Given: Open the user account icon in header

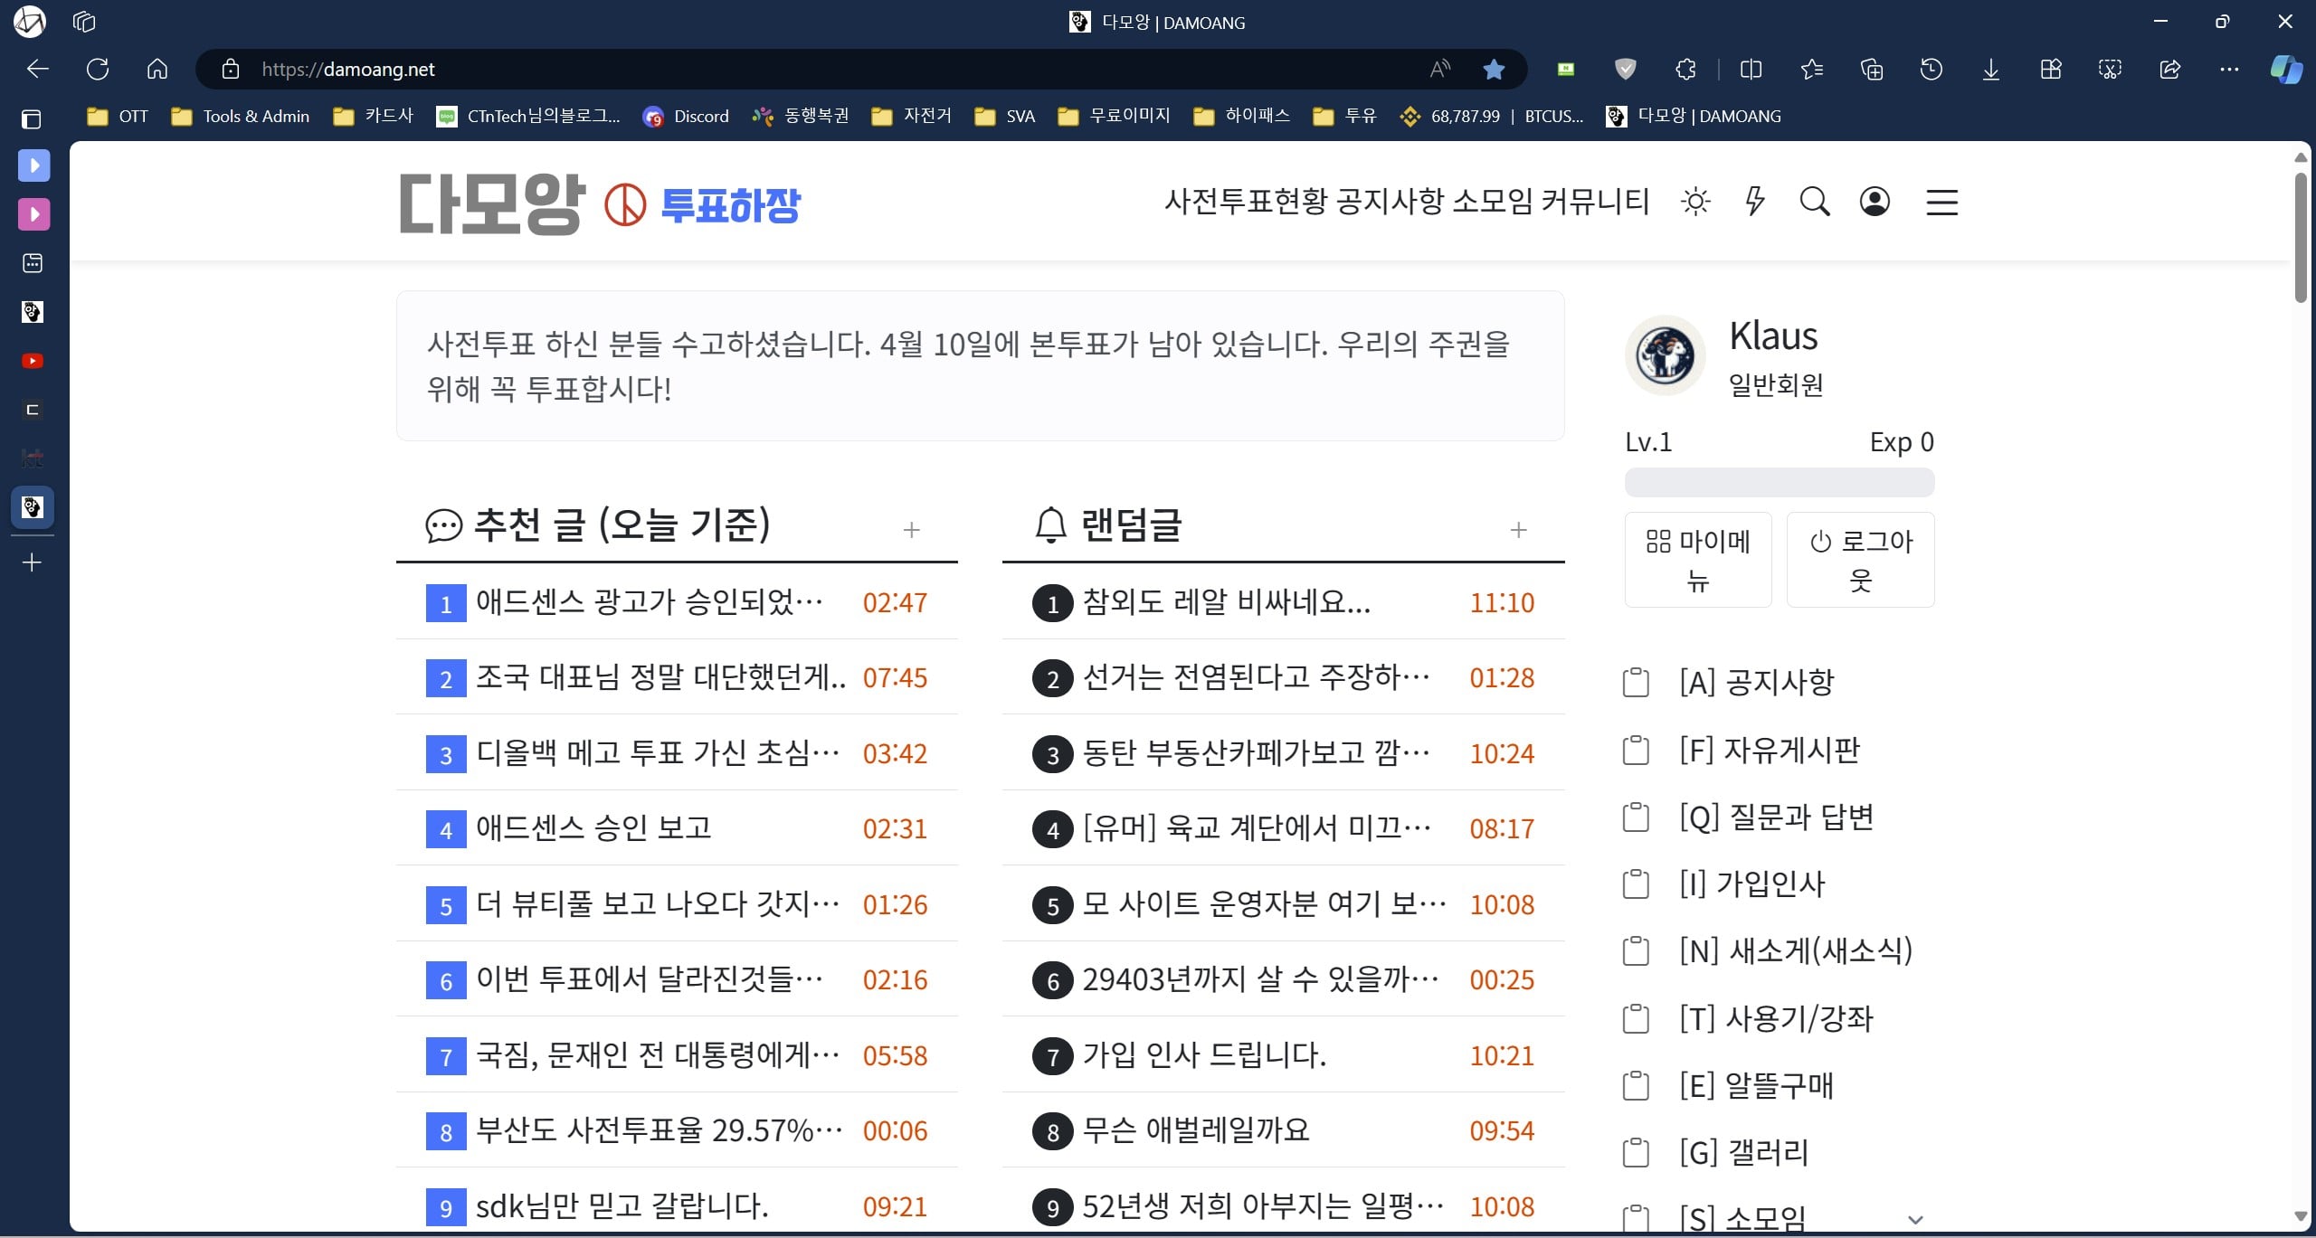Looking at the screenshot, I should 1875,202.
